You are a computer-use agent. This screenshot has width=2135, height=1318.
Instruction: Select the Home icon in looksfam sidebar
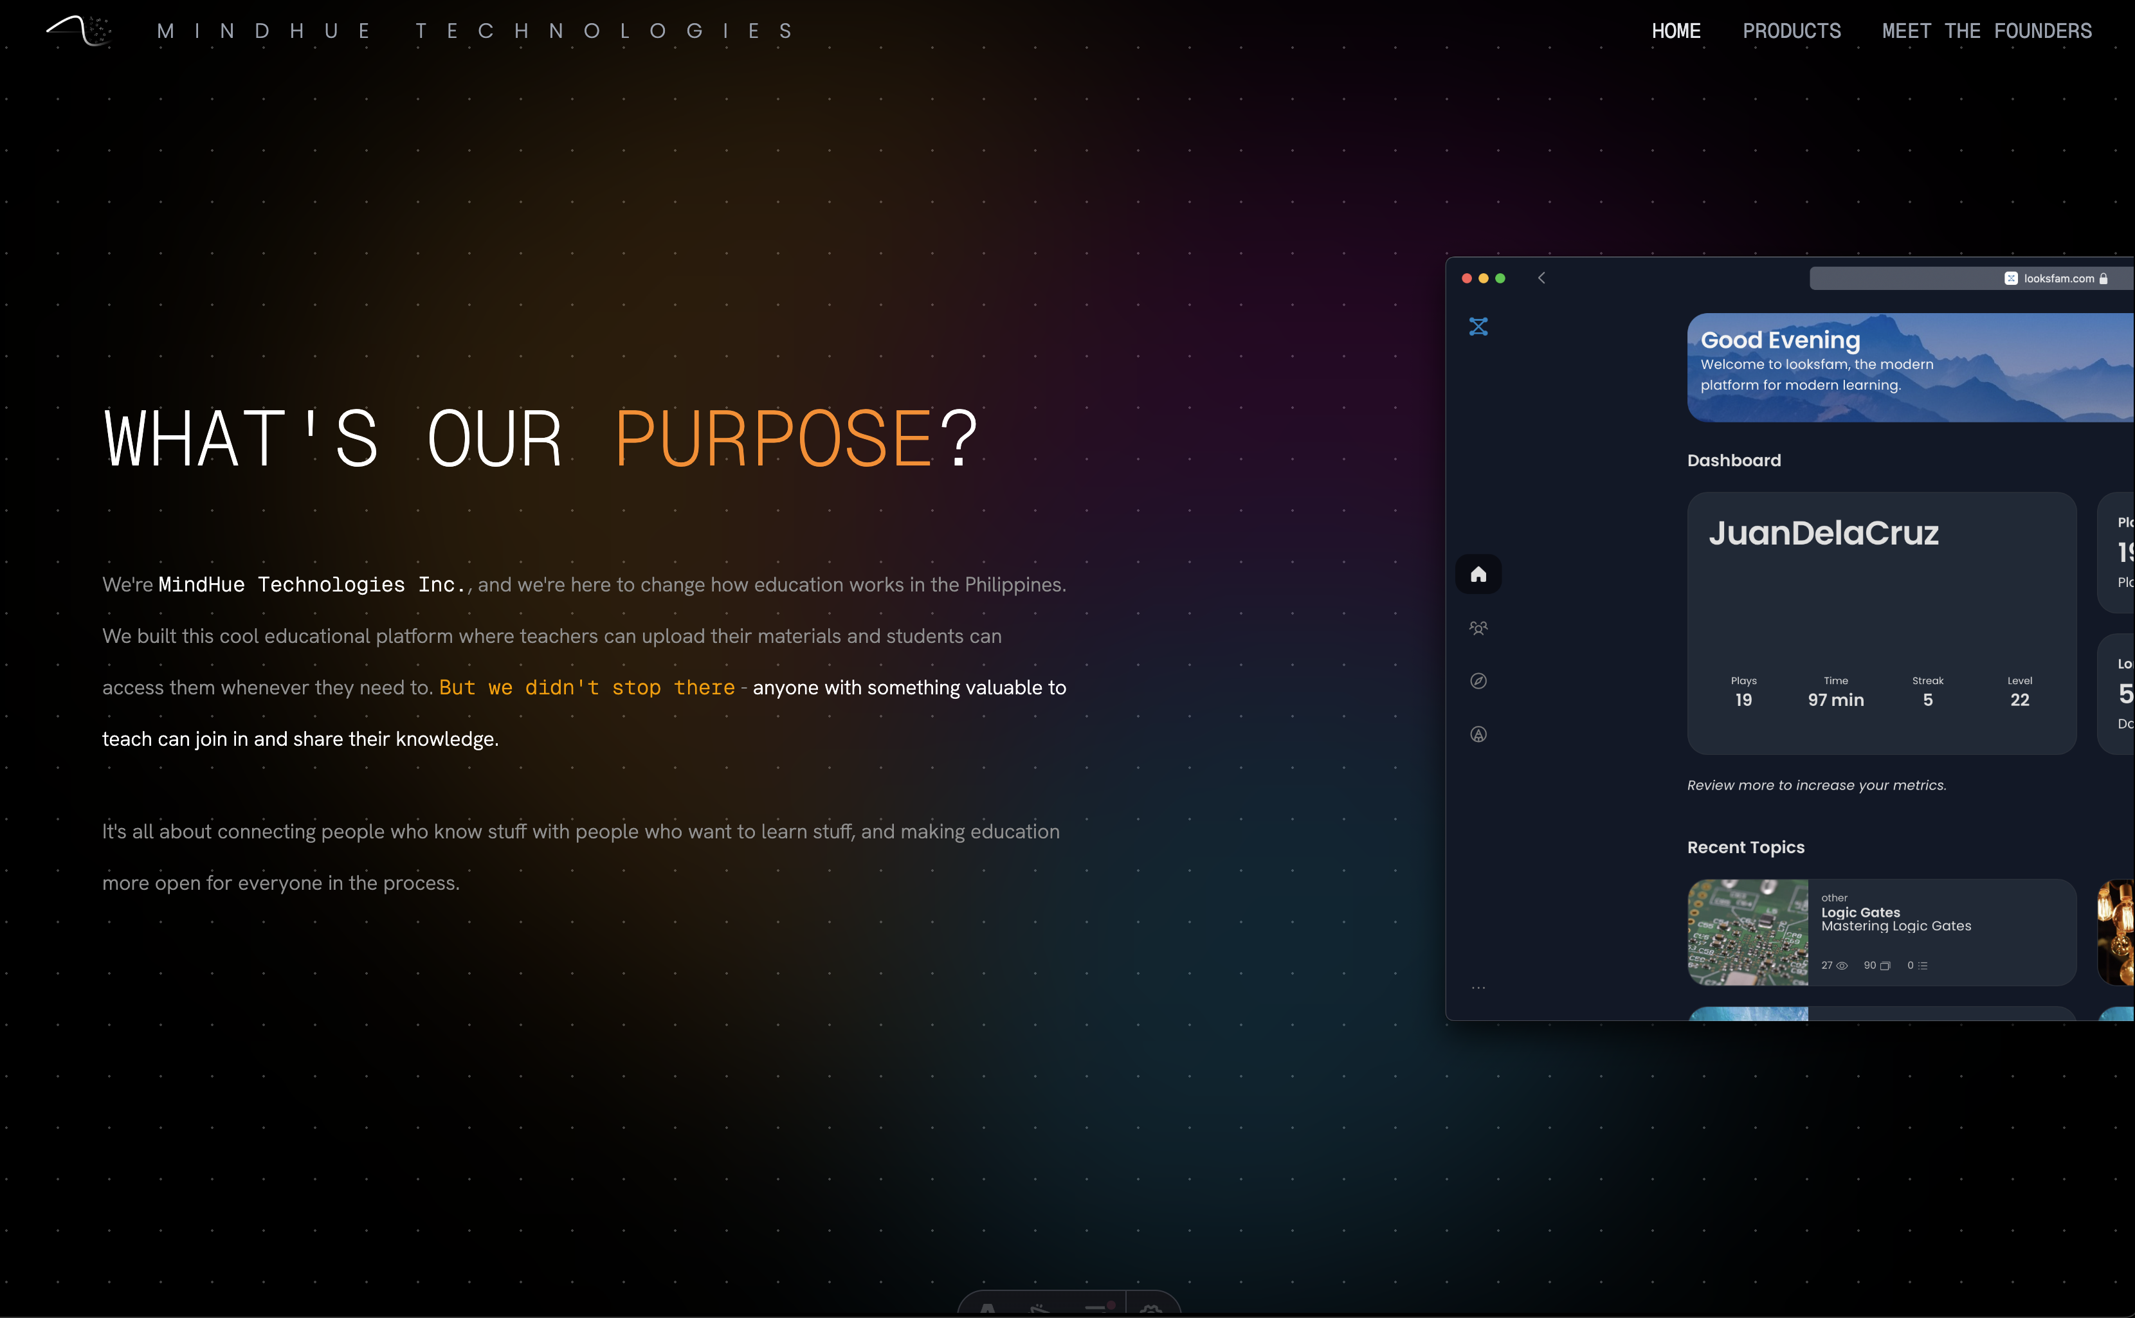point(1478,573)
